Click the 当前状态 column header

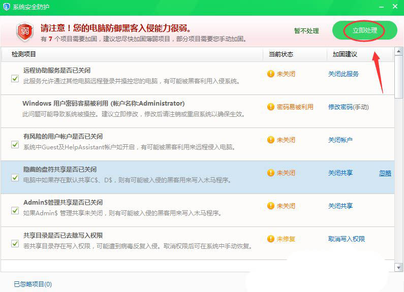281,54
